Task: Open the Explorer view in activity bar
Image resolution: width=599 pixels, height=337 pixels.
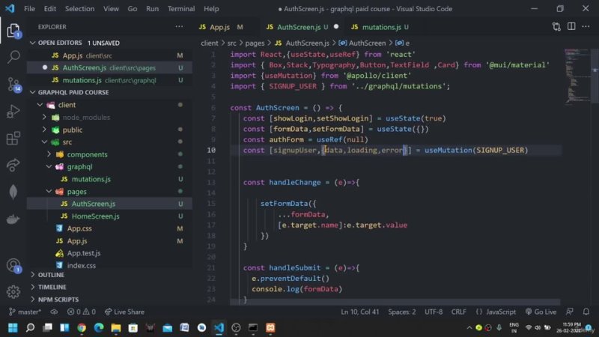Action: pyautogui.click(x=13, y=31)
